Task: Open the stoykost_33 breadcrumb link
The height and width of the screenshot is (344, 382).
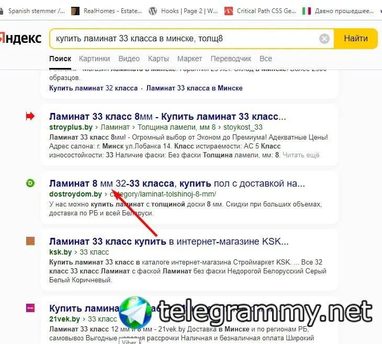Action: click(x=243, y=127)
